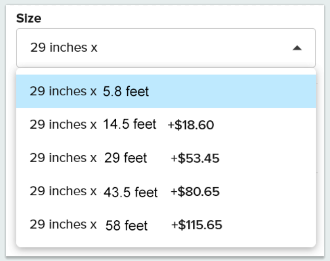330x261 pixels.
Task: Choose the 29 inches x 14.5 feet size
Action: pyautogui.click(x=166, y=125)
